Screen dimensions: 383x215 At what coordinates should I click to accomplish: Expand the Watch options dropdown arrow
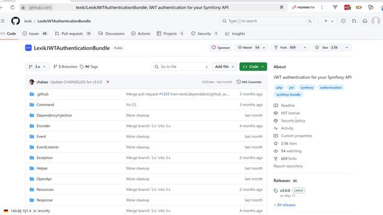[264, 48]
